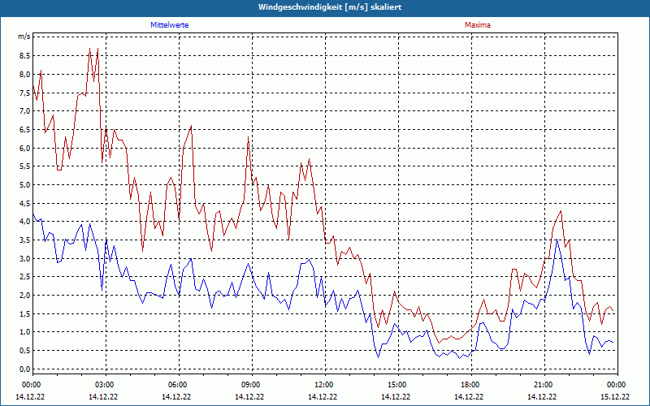
Task: Click the 7,5 y-axis value
Action: click(25, 93)
